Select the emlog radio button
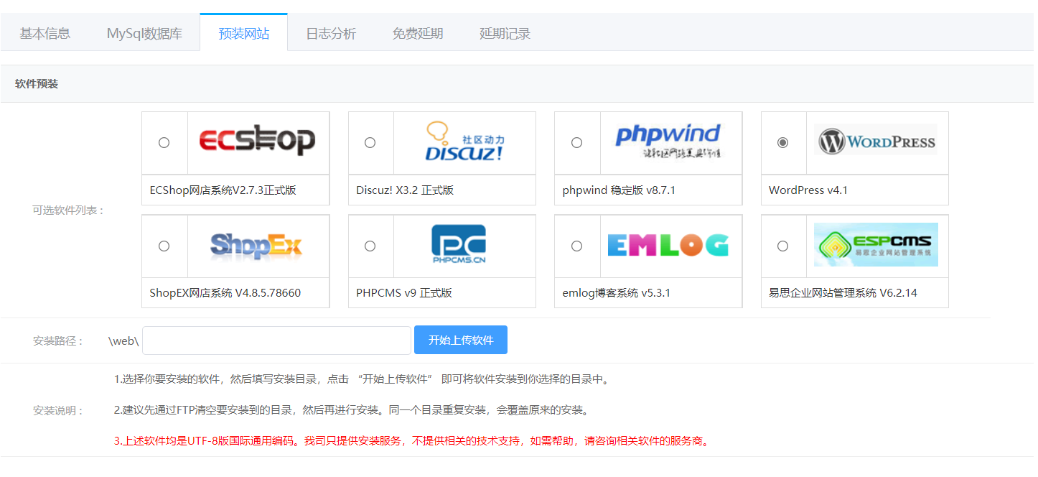 tap(576, 246)
